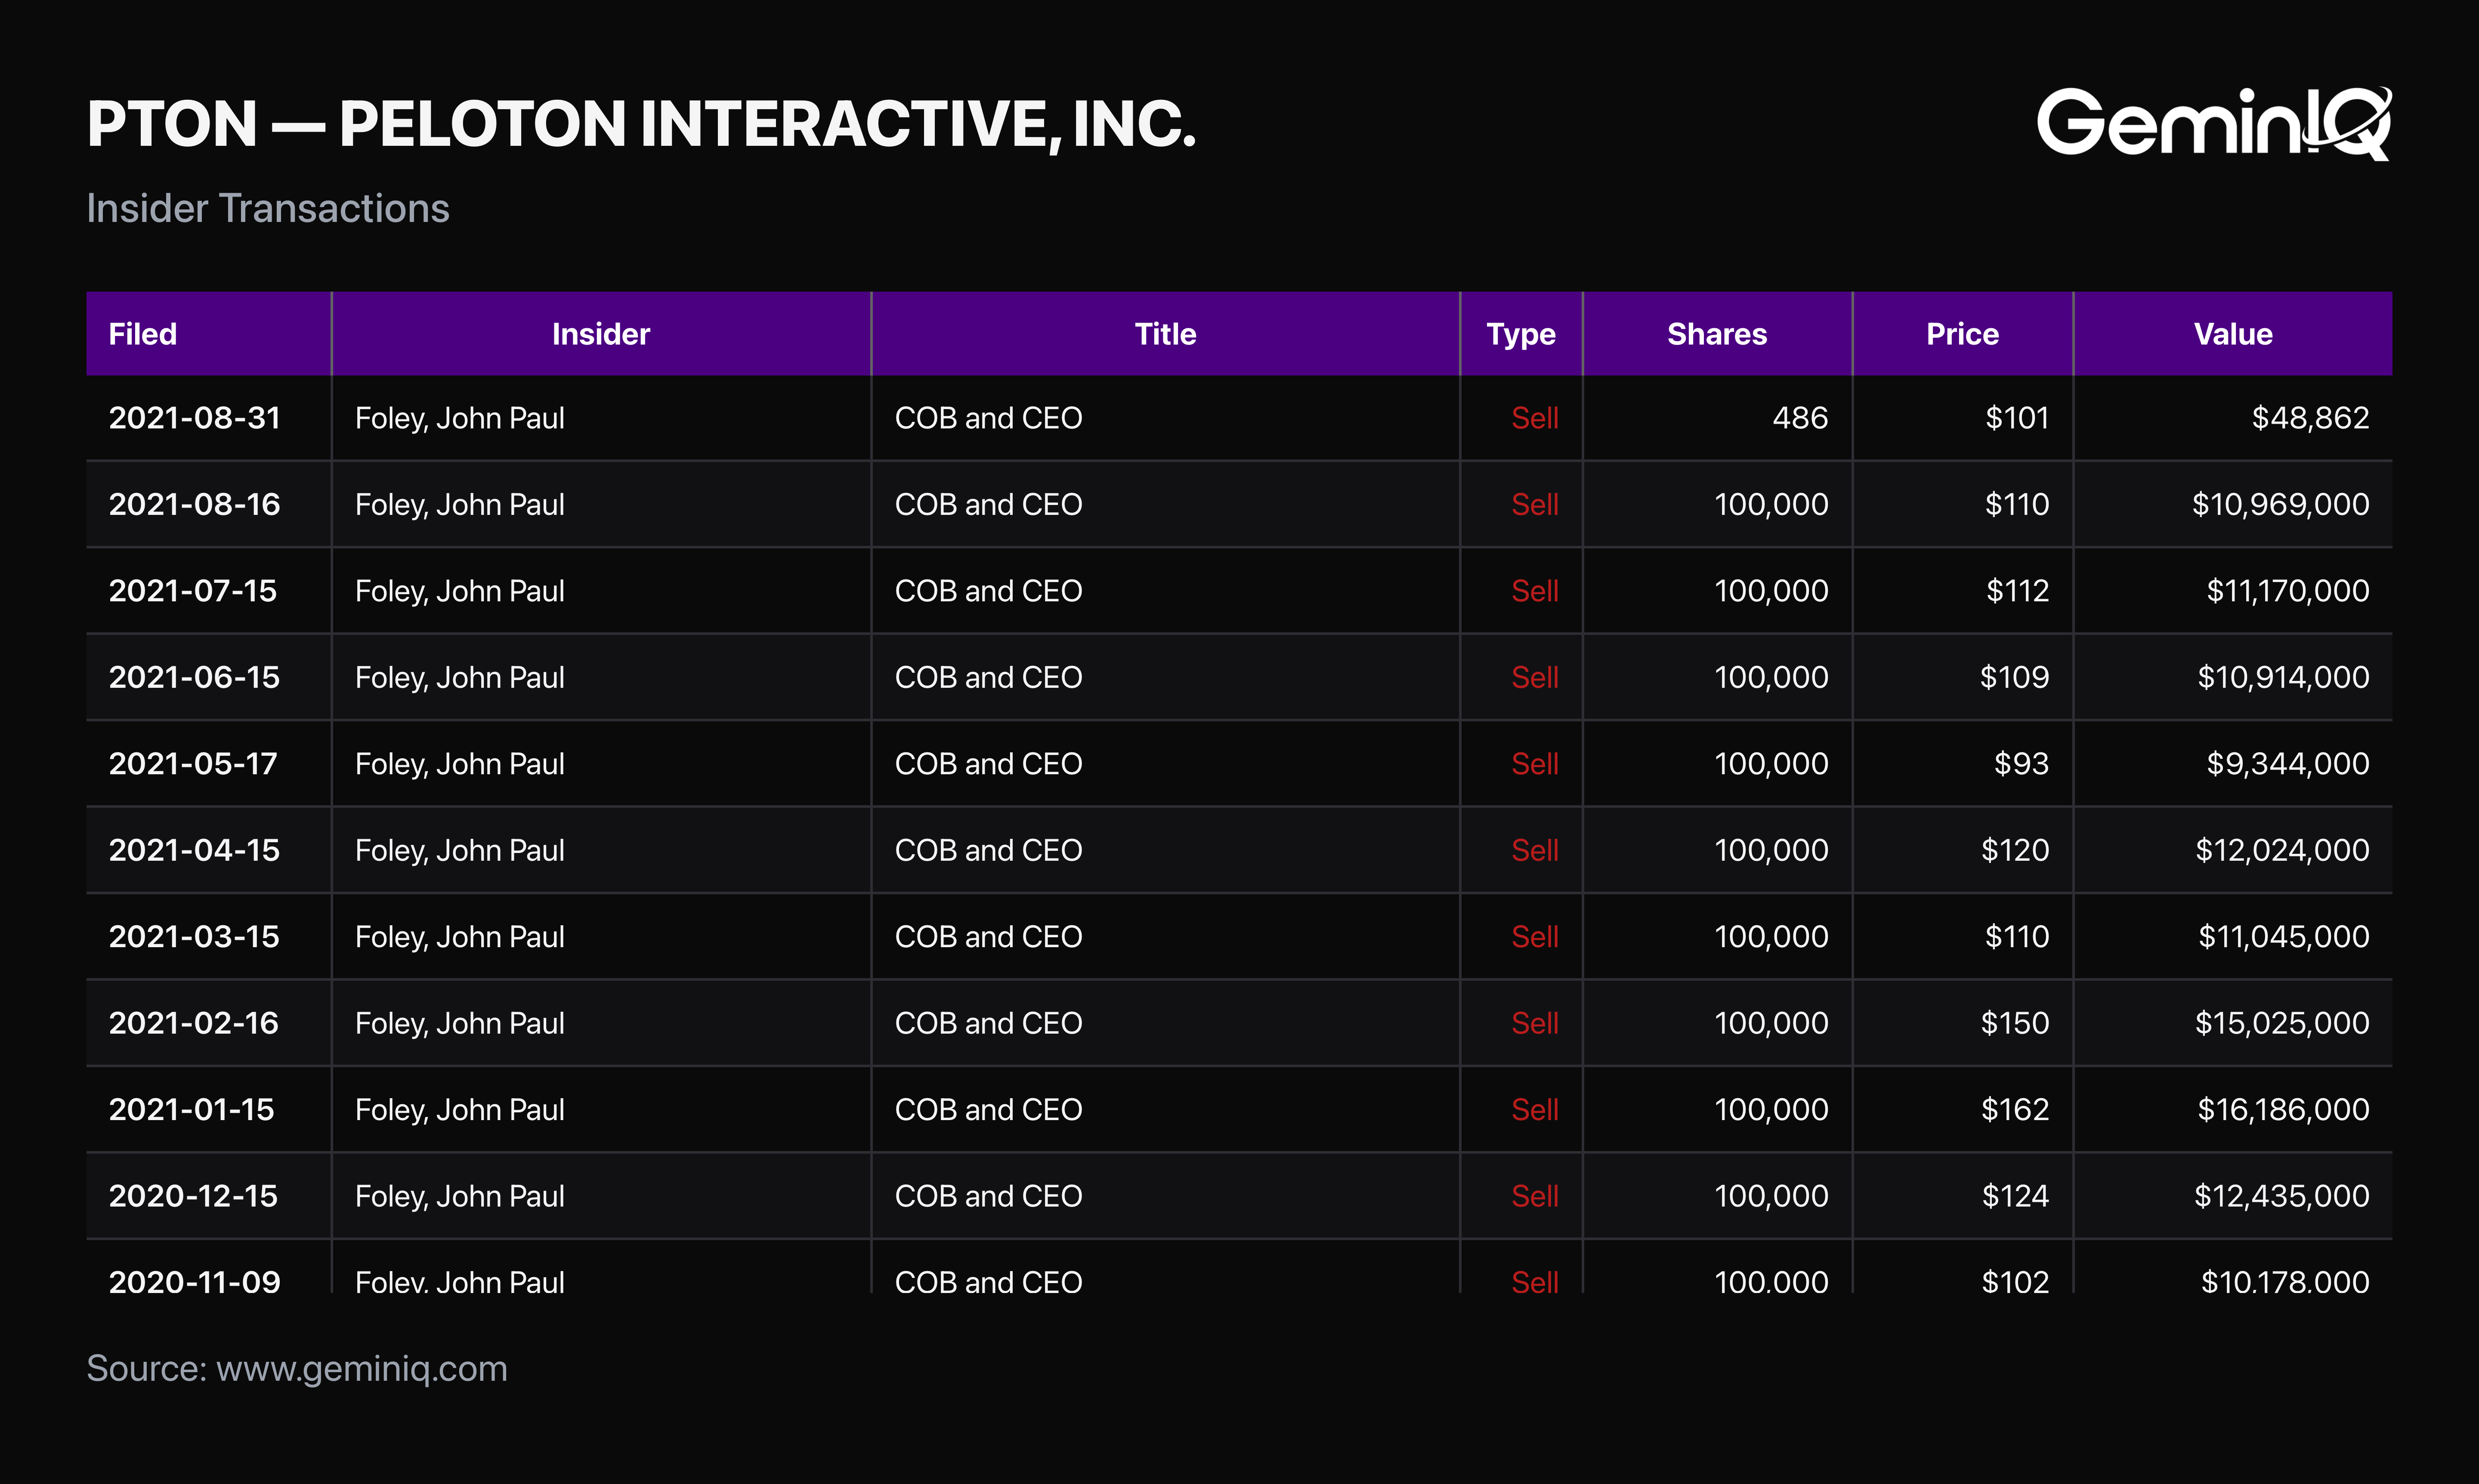The image size is (2479, 1484).
Task: Click the price $112
Action: [x=2017, y=591]
